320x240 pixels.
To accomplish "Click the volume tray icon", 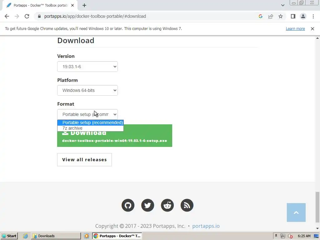I will tap(290, 236).
